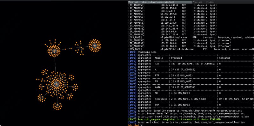Select the hub of the upper-left node cluster
254x126 pixels.
(x=54, y=51)
